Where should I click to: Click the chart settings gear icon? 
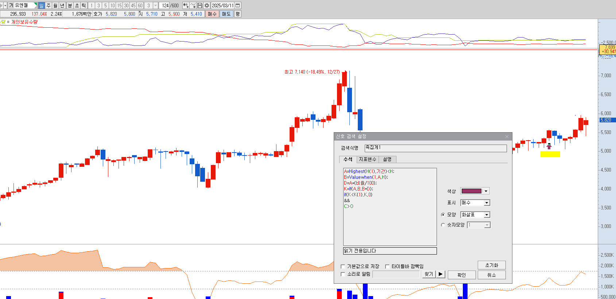click(207, 5)
